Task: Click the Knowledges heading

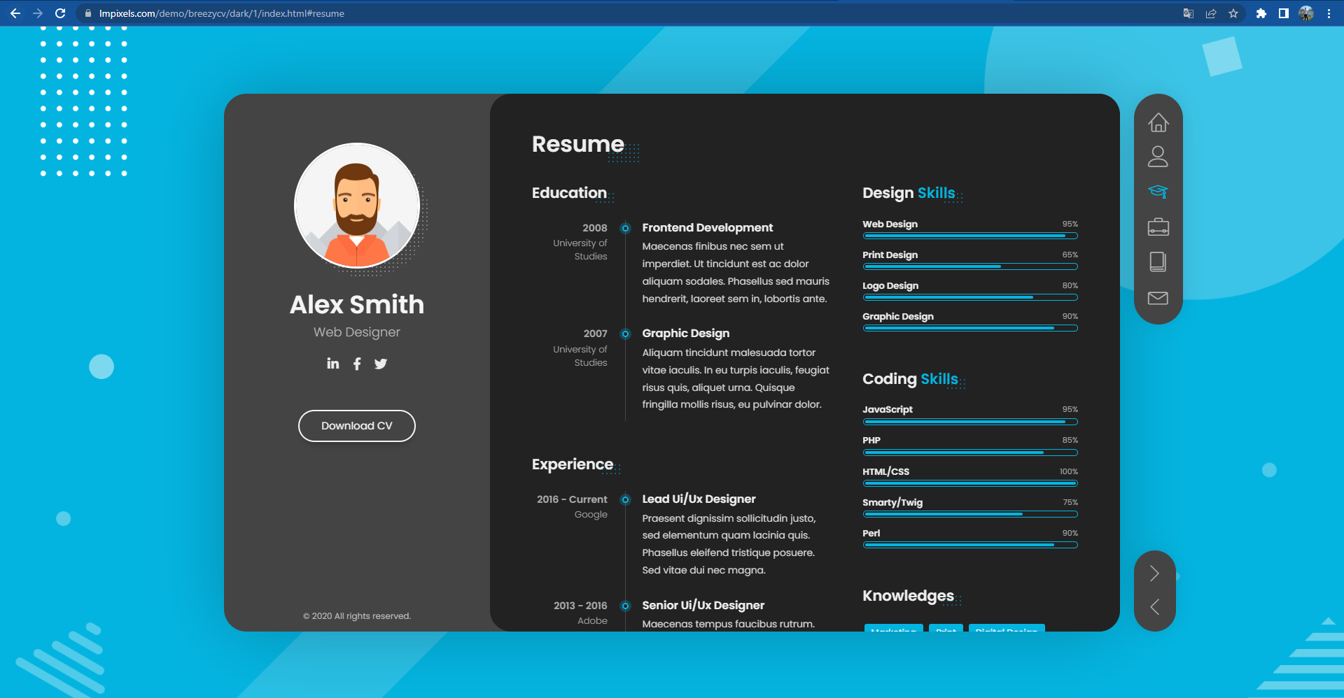Action: pos(908,596)
